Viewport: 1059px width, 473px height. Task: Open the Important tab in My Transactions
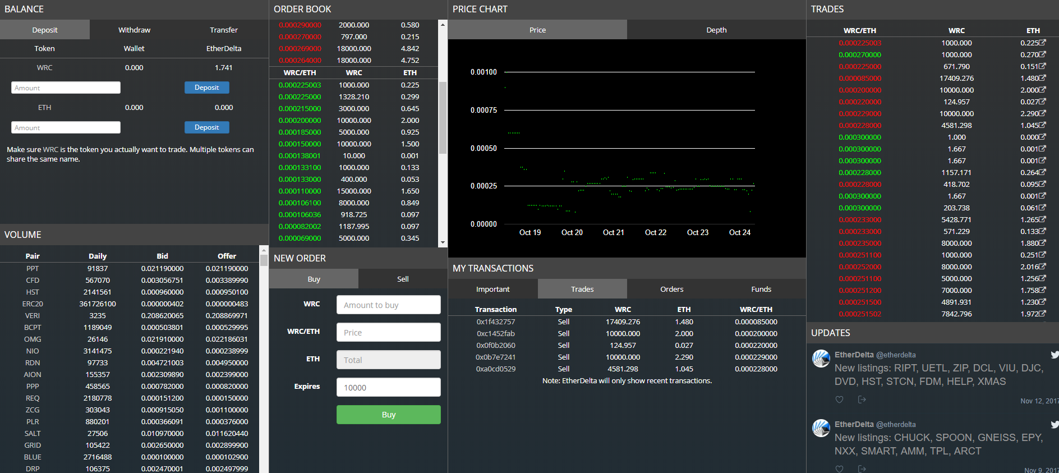[x=493, y=289]
